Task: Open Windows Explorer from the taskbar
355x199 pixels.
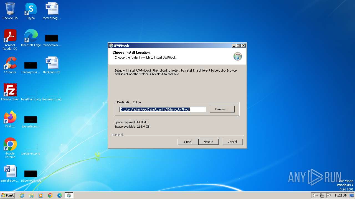Action: point(31,195)
